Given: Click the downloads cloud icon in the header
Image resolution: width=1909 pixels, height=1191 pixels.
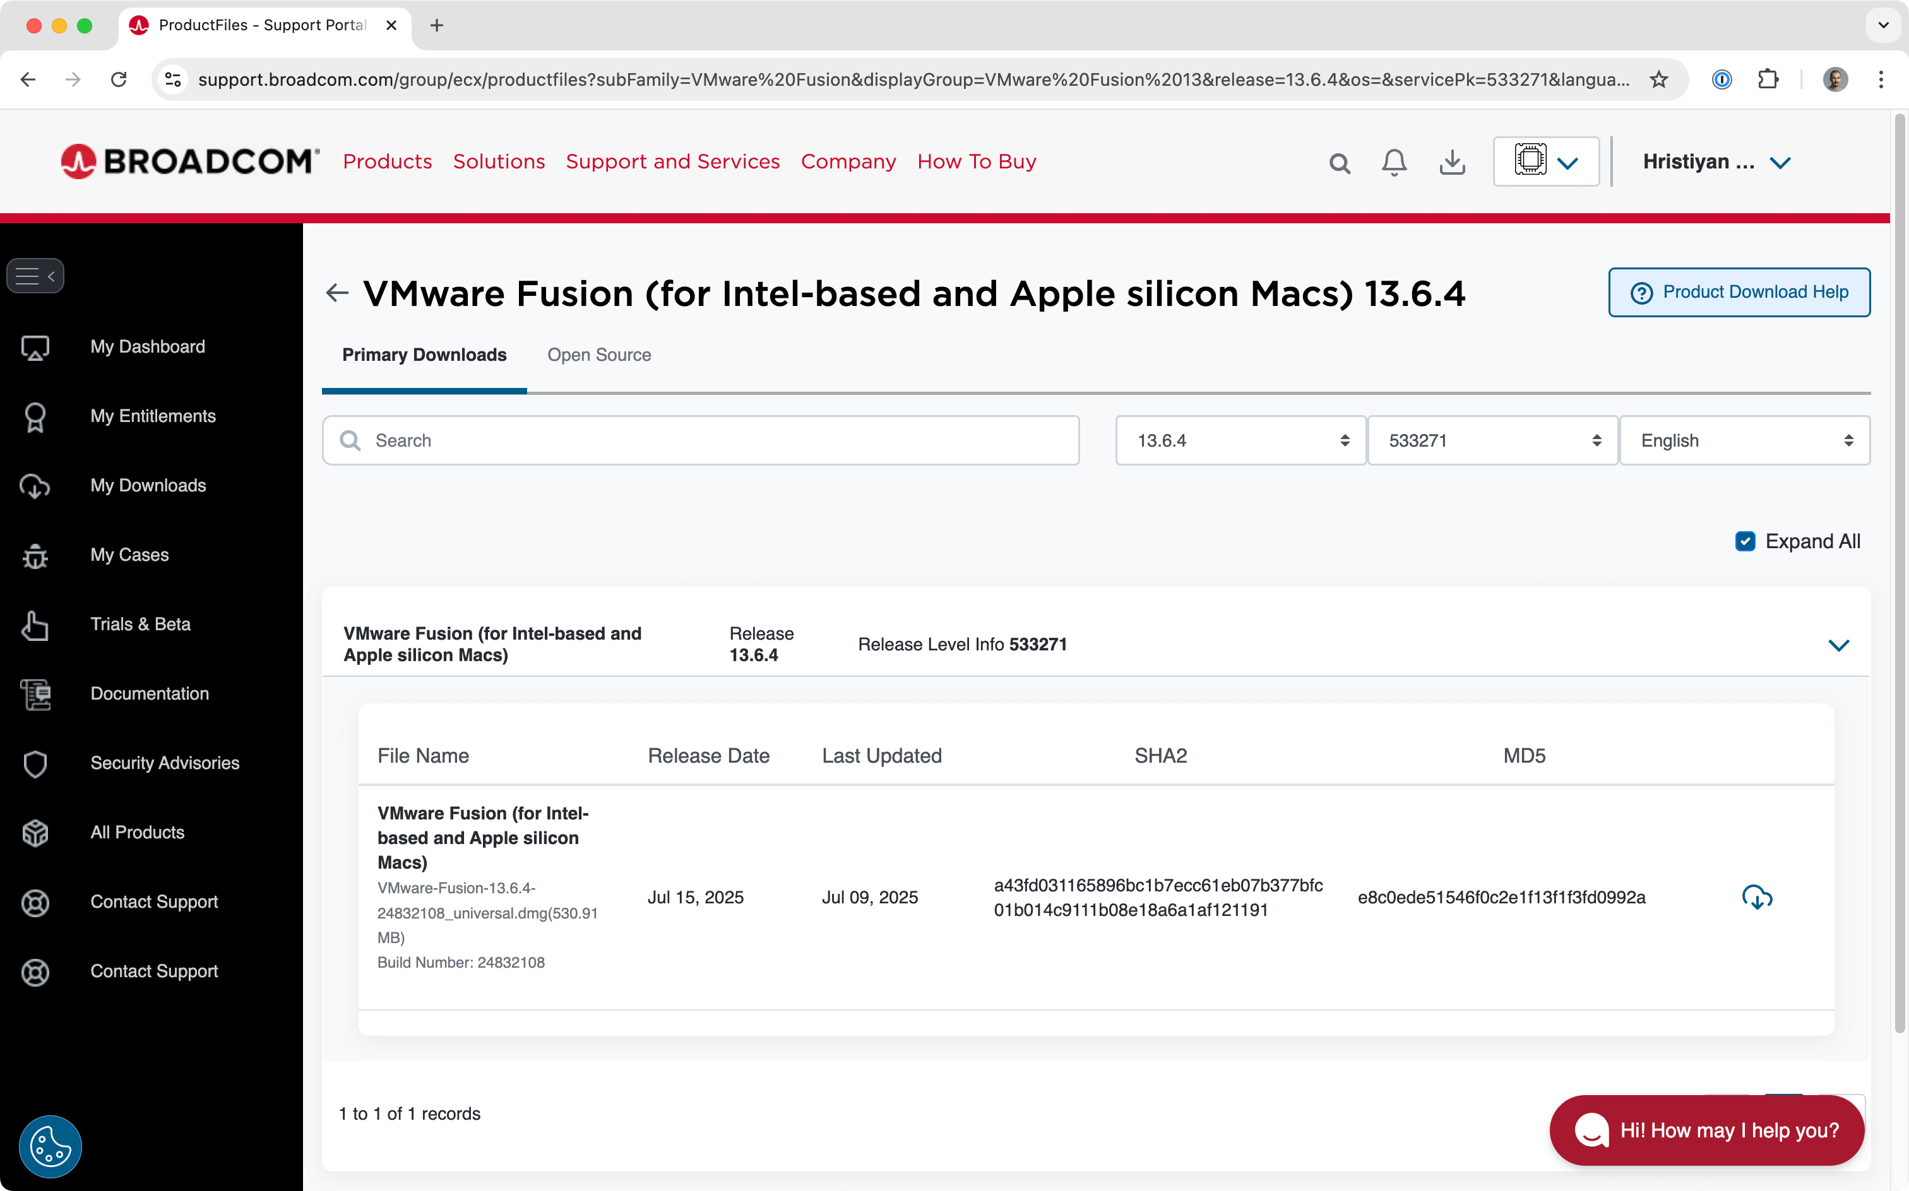Looking at the screenshot, I should point(1452,161).
